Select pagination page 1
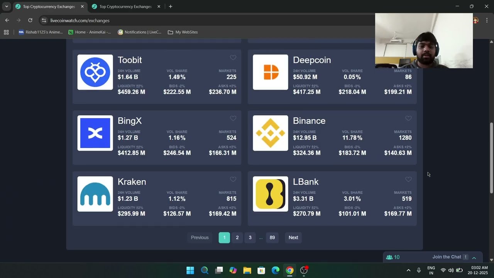Viewport: 494px width, 278px height. [224, 237]
